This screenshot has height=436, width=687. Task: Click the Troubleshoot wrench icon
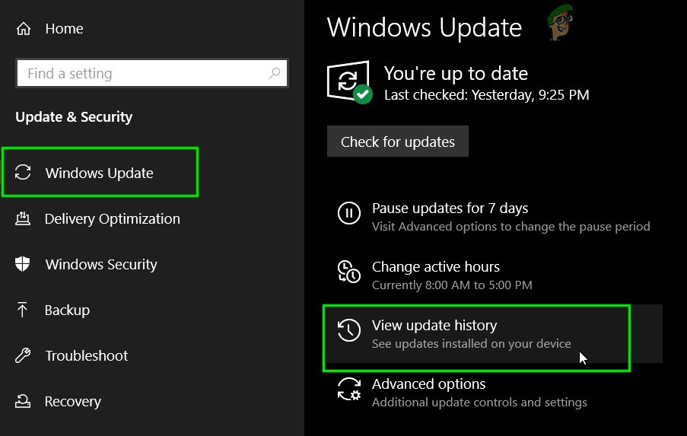click(23, 355)
